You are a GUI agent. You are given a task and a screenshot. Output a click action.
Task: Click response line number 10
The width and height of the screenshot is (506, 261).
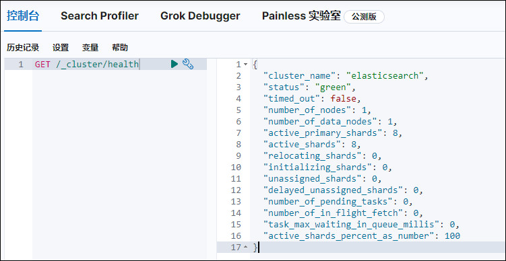pyautogui.click(x=236, y=167)
